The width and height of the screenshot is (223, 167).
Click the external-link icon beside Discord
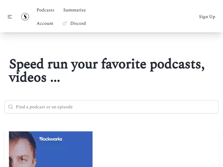(65, 23)
